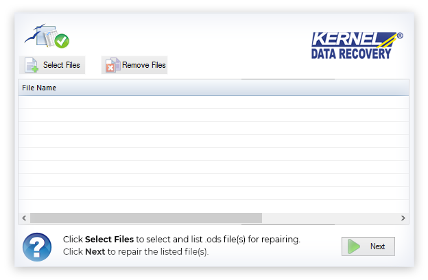428x280 pixels.
Task: Click the green check mark badge on the app logo
Action: tap(62, 41)
